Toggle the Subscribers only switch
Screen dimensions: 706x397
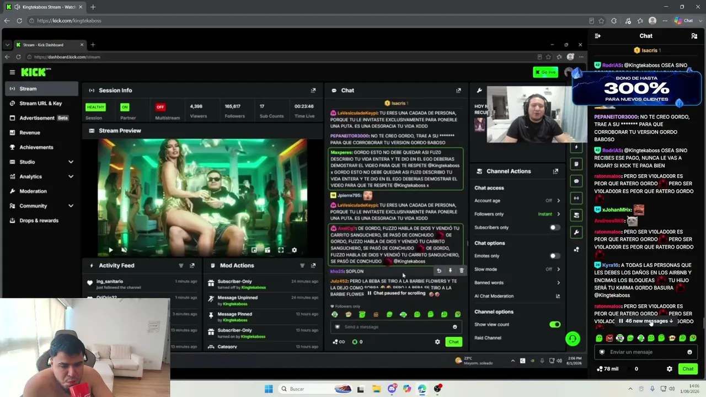point(554,228)
